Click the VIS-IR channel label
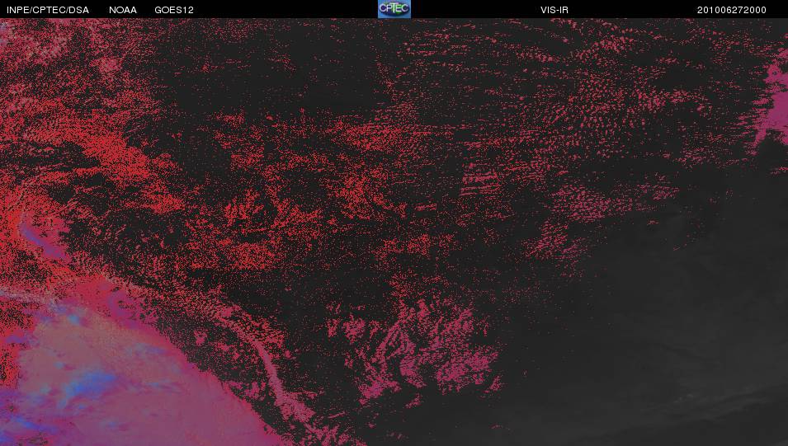 (554, 10)
